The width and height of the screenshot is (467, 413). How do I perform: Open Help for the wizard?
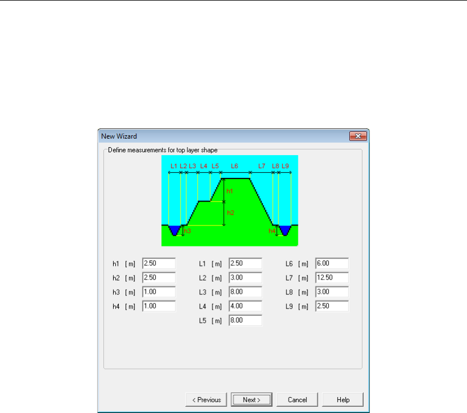343,399
